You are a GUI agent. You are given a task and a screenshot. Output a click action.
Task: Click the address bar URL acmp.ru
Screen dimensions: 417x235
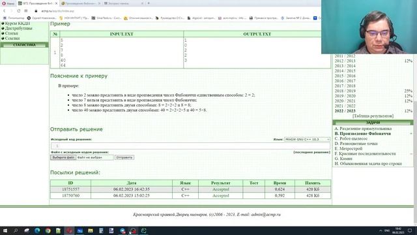[58, 11]
